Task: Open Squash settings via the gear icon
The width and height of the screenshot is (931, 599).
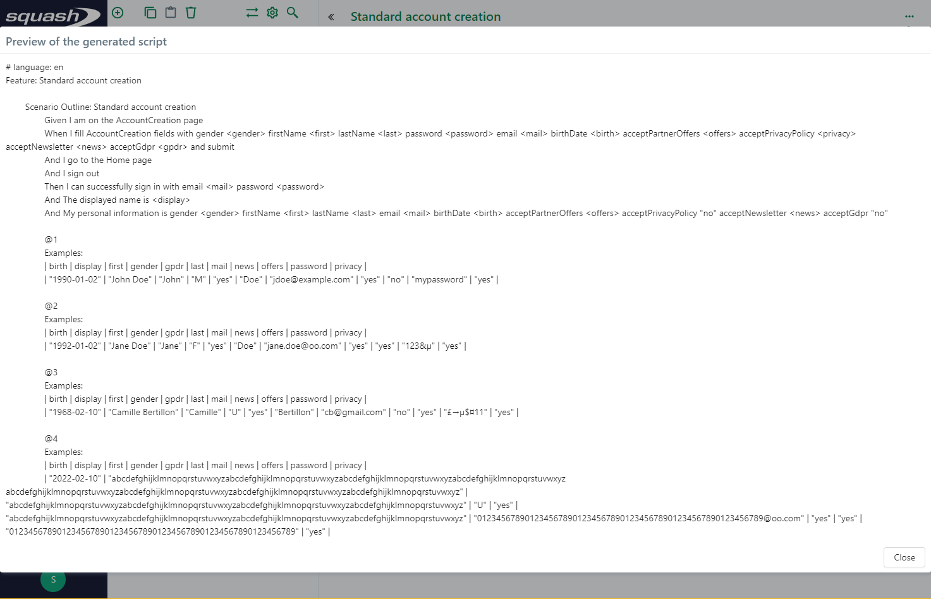Action: 272,13
